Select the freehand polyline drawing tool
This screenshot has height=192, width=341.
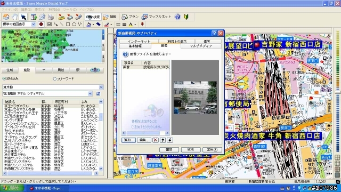pyautogui.click(x=80, y=24)
